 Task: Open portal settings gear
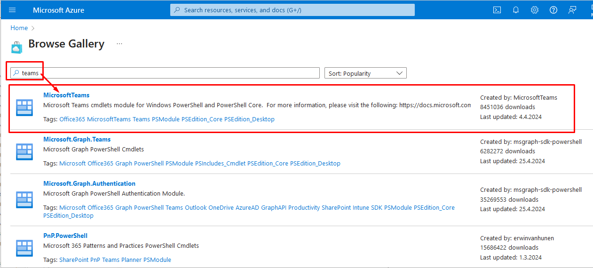point(535,10)
